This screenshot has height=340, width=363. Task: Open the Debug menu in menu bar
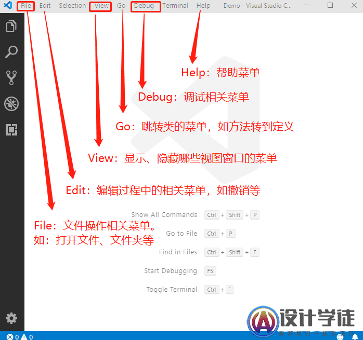tap(144, 6)
